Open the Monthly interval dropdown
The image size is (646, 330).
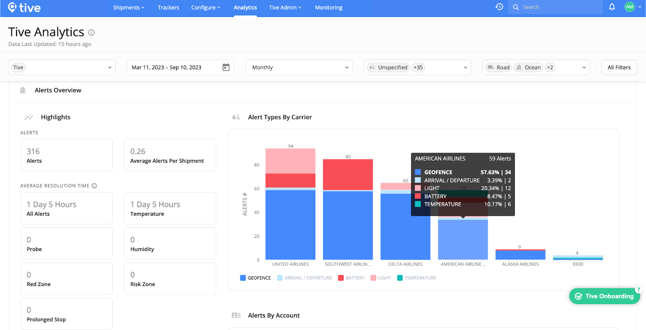point(299,67)
